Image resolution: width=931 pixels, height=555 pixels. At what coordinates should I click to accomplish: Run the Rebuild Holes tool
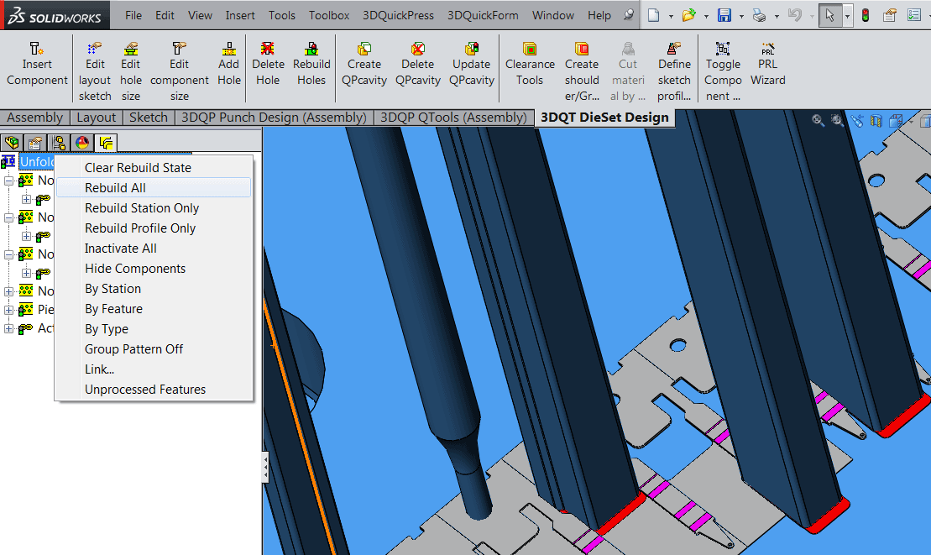pos(311,64)
